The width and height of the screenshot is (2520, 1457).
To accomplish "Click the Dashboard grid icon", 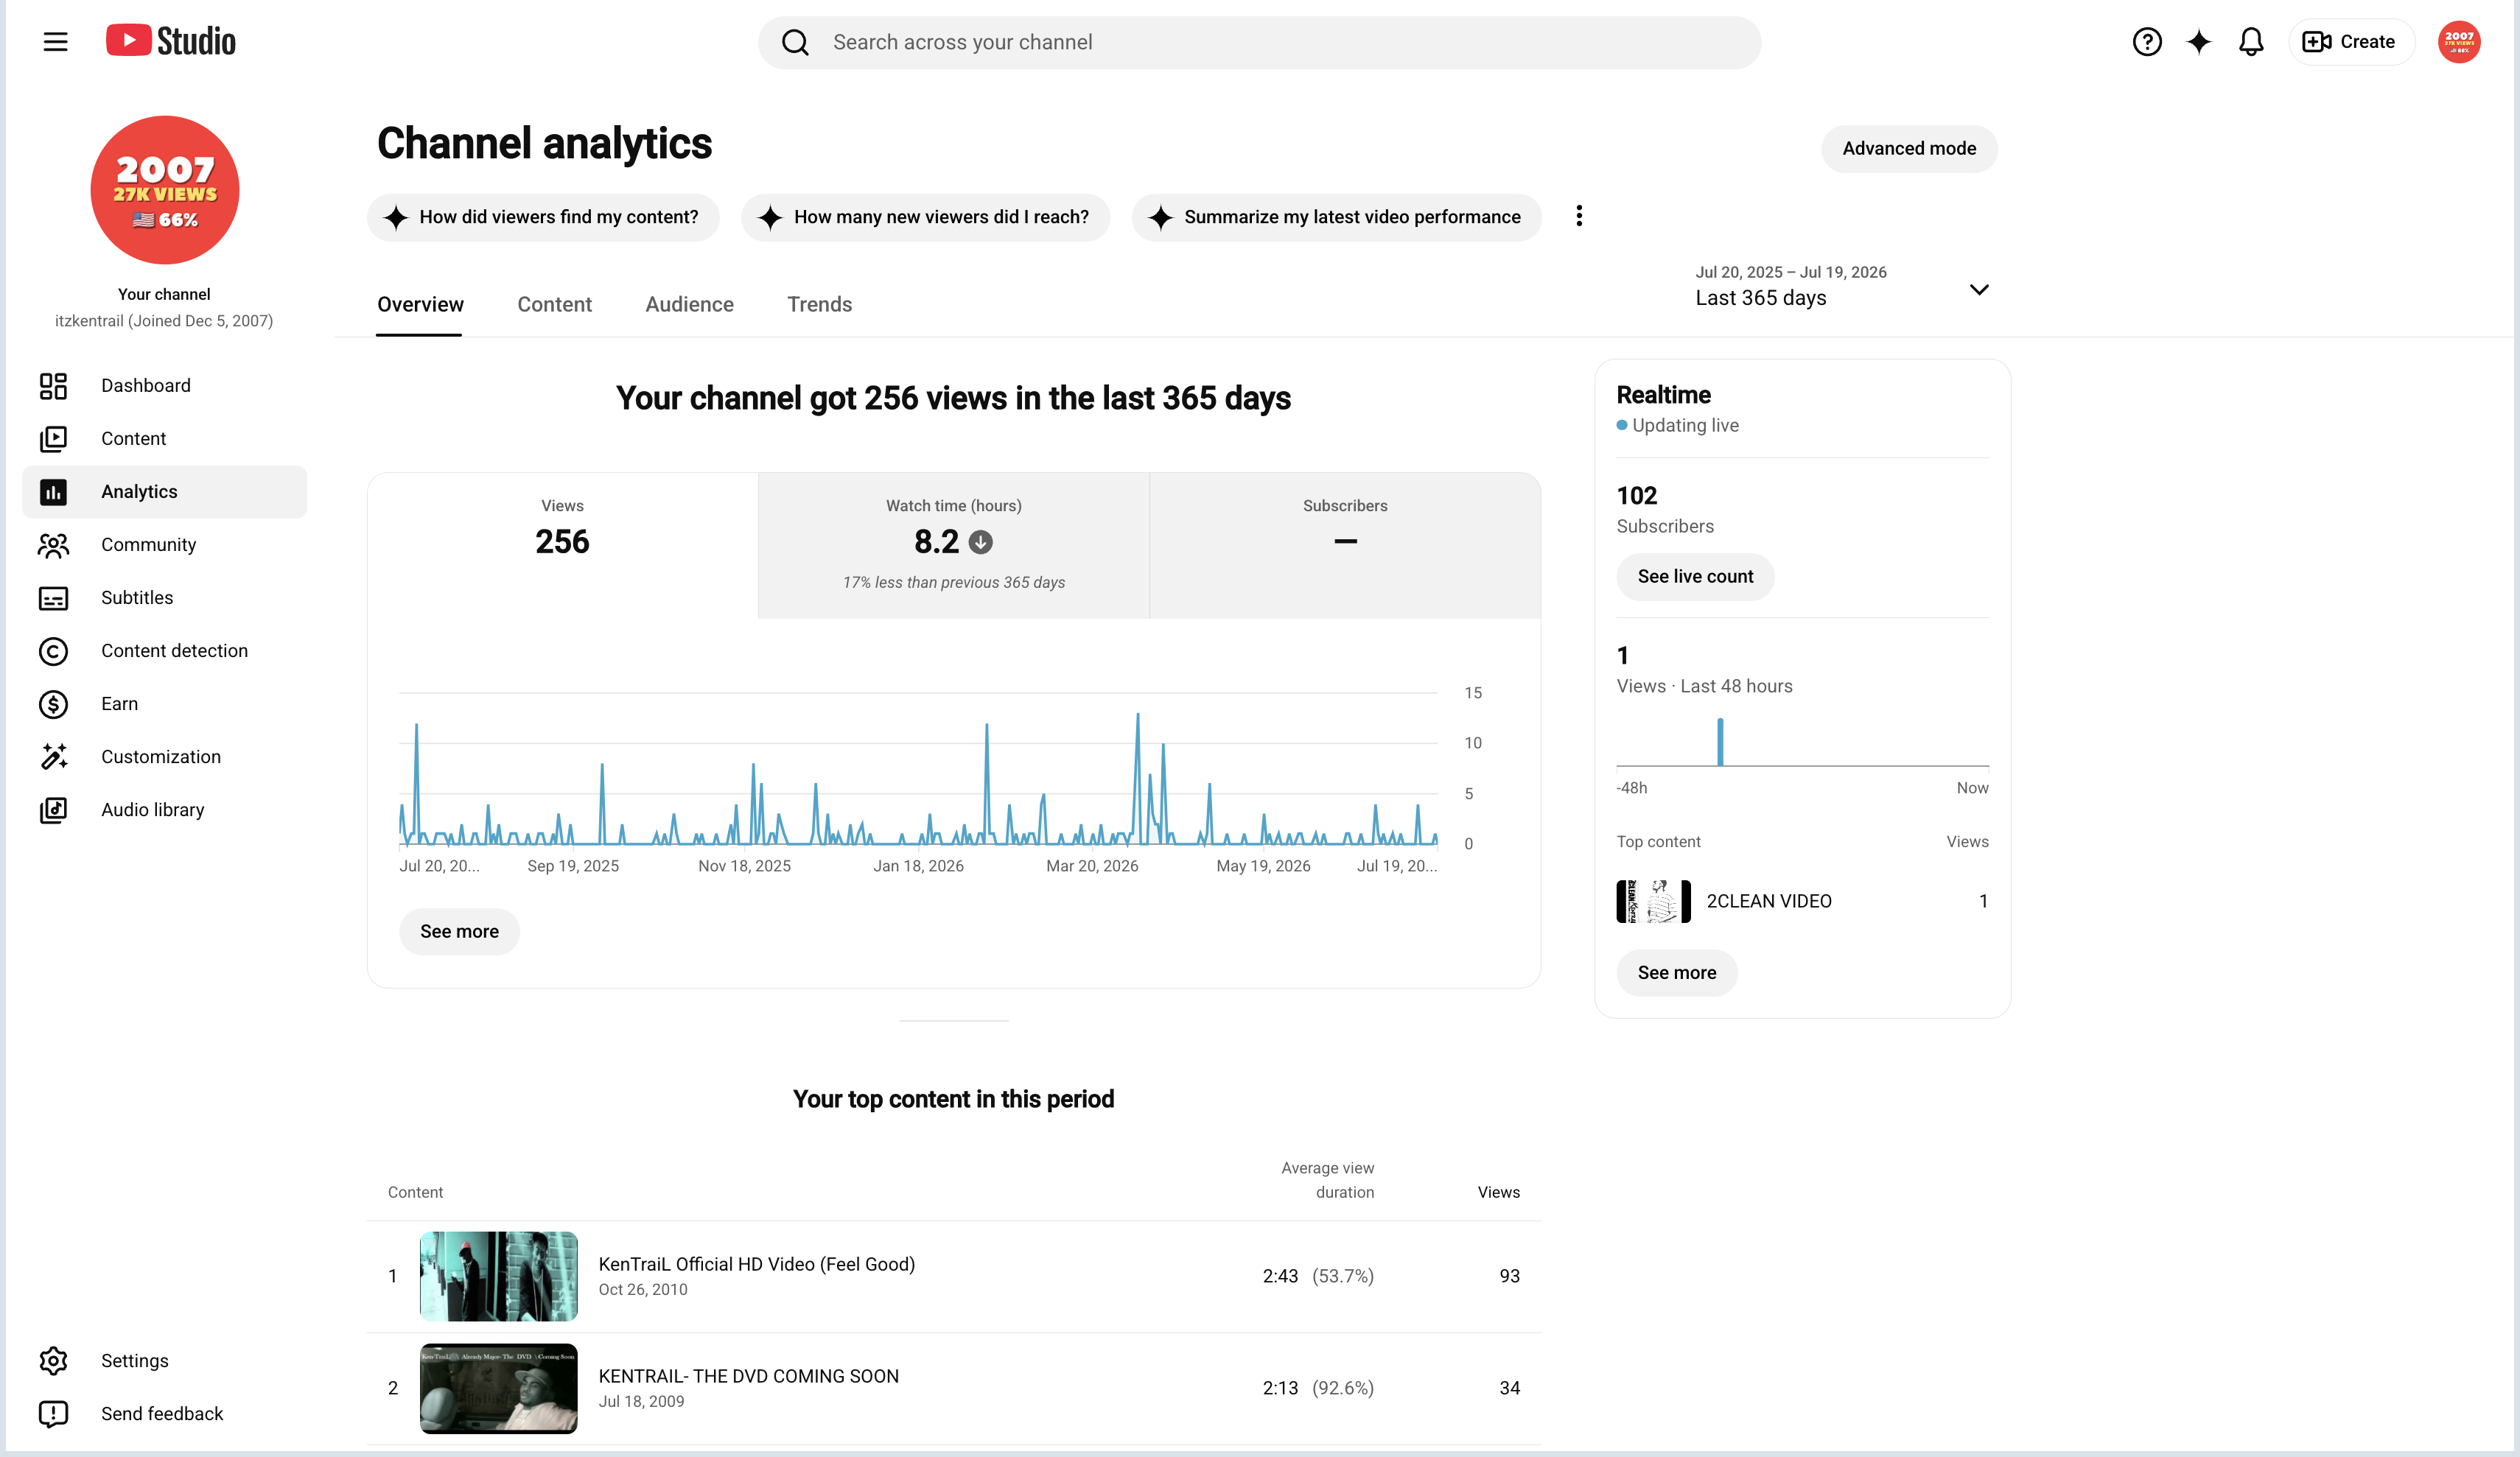I will (53, 386).
